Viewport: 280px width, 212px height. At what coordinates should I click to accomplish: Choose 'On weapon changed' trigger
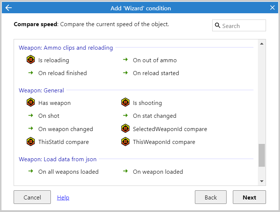coord(65,129)
